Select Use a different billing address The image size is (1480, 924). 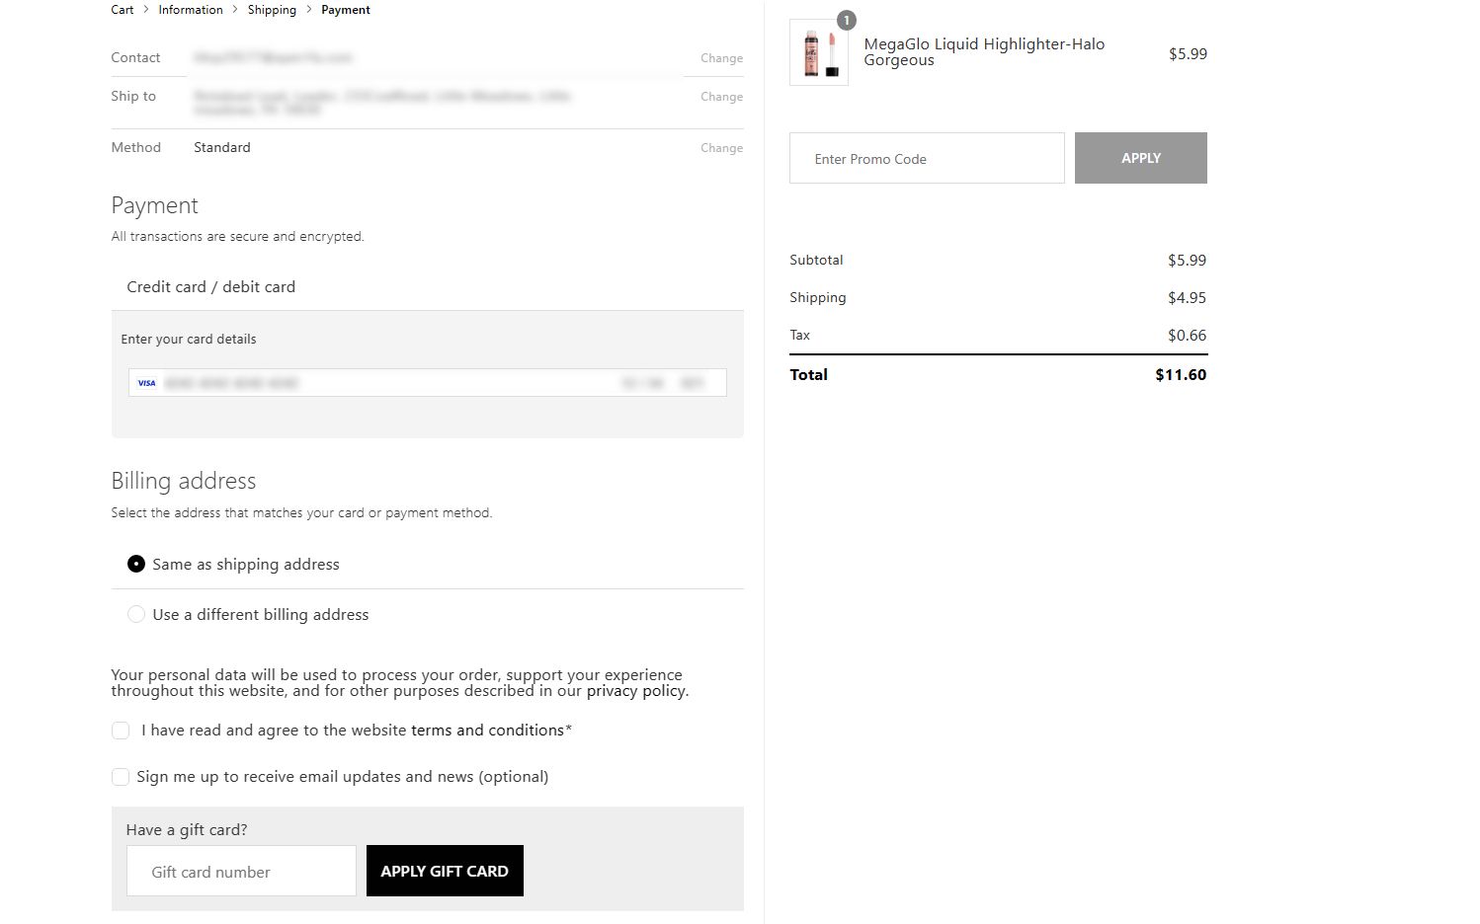point(136,614)
